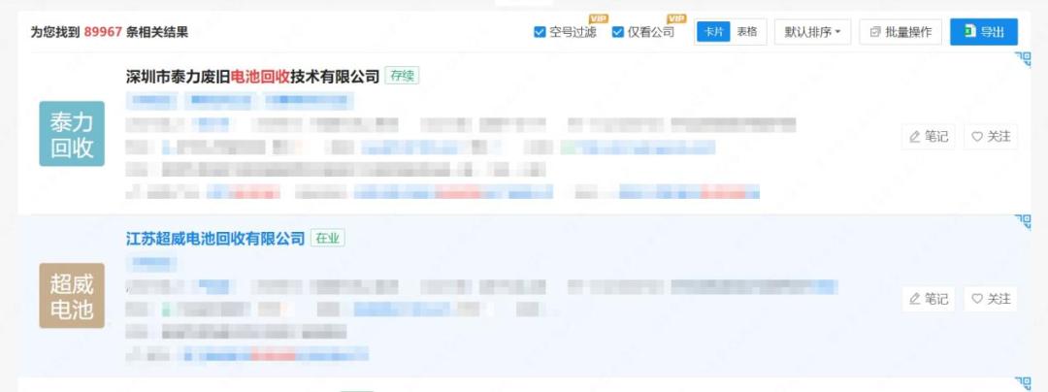Toggle the 空号过滤 checkbox

click(x=540, y=32)
